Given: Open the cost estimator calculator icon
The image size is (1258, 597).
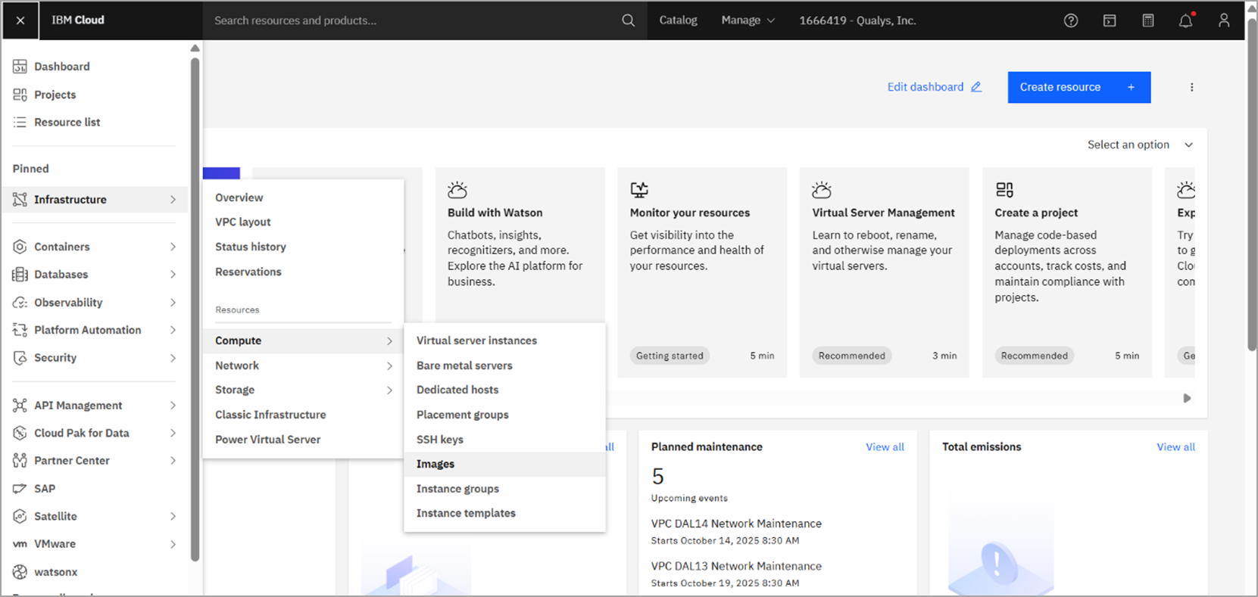Looking at the screenshot, I should coord(1147,20).
